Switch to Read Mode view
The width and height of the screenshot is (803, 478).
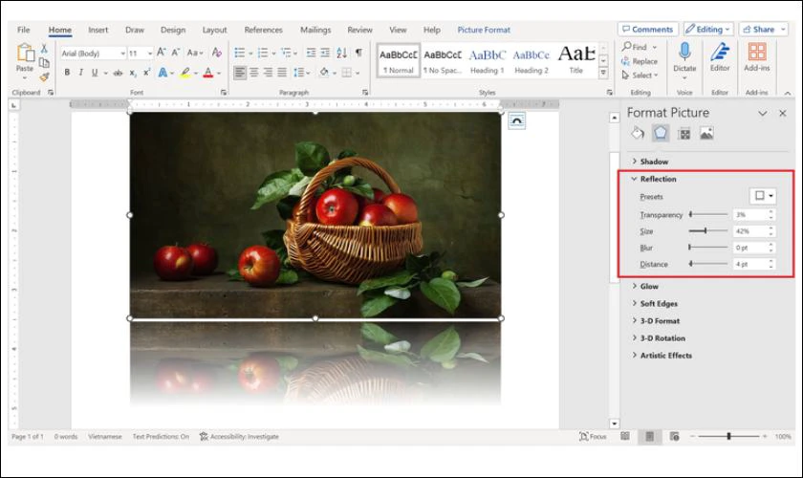625,437
